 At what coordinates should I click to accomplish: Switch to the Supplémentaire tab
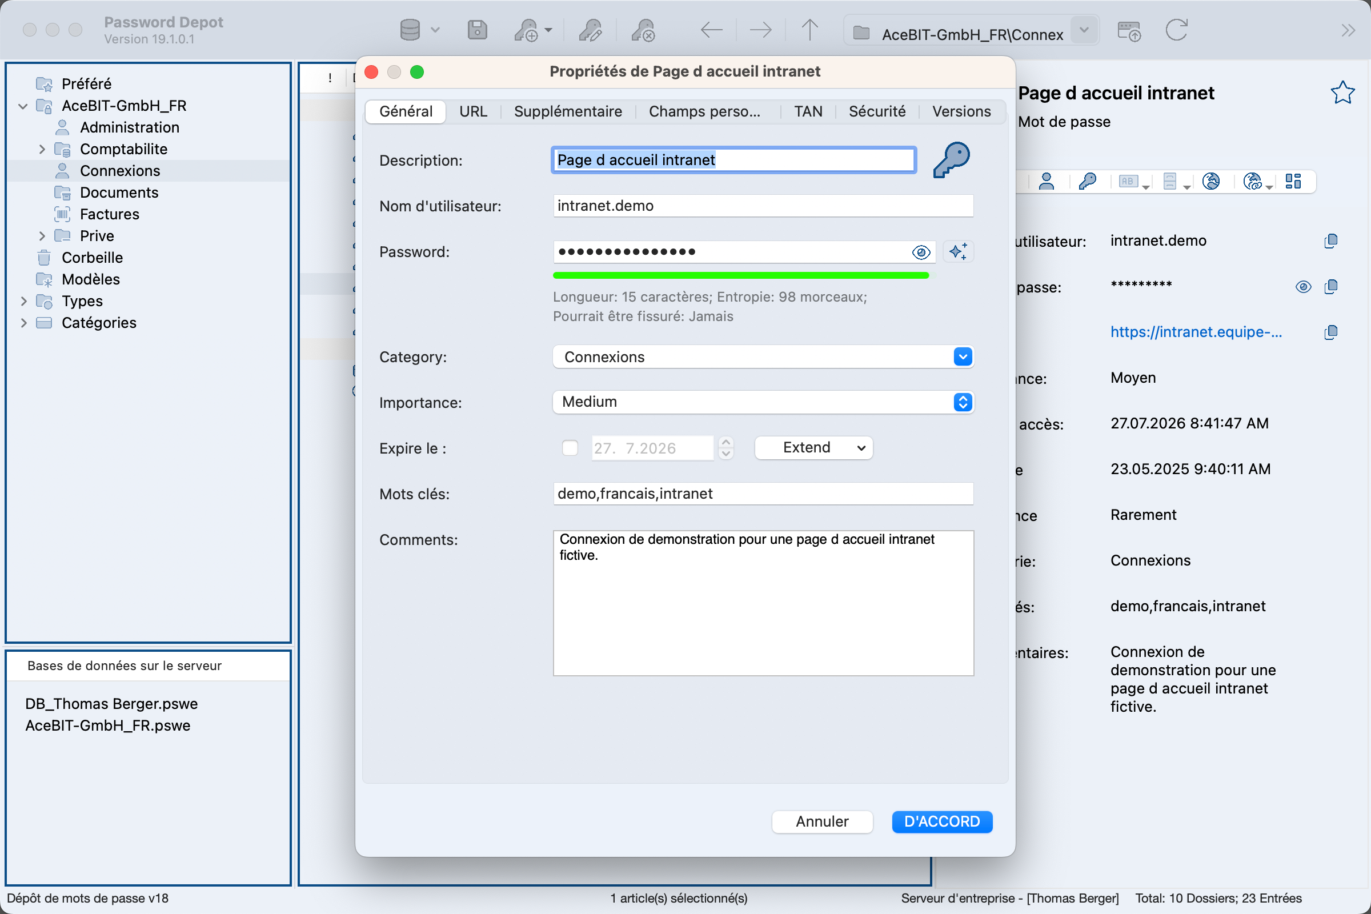[x=568, y=111]
